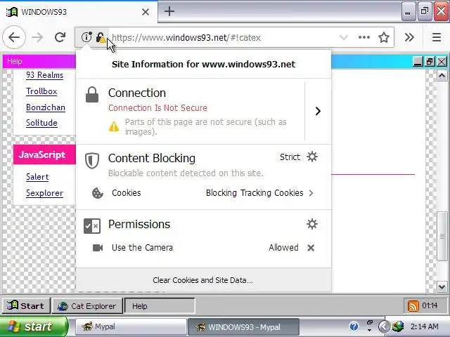Remove the Use the Camera permission
The height and width of the screenshot is (337, 450).
click(311, 248)
